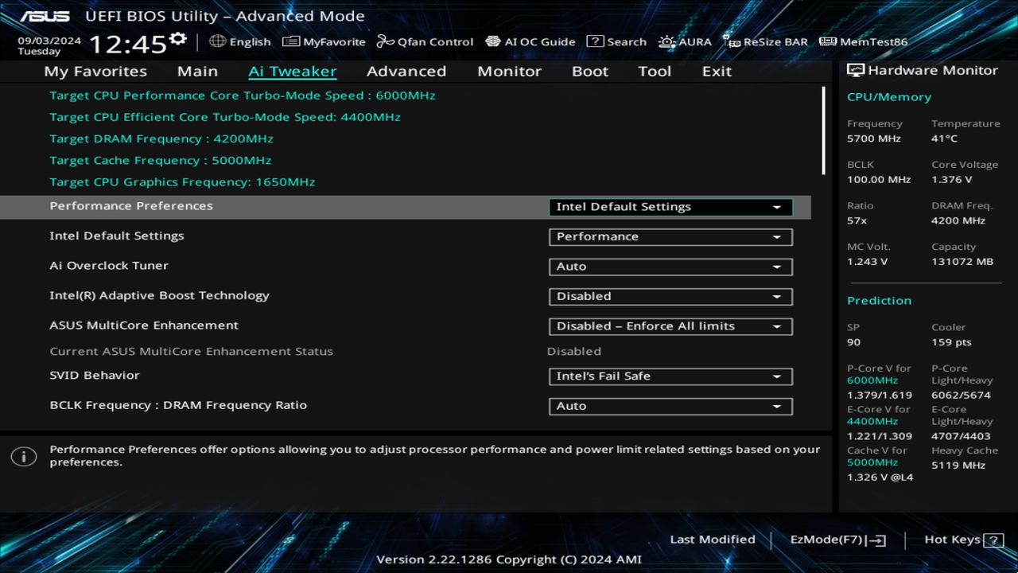Expand the SVID Behavior options
The height and width of the screenshot is (573, 1018).
(x=669, y=376)
